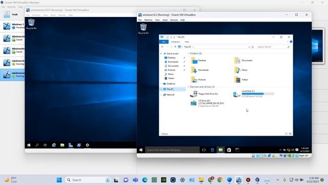The image size is (328, 185).
Task: Select Downloads under Quick access
Action: (173, 62)
